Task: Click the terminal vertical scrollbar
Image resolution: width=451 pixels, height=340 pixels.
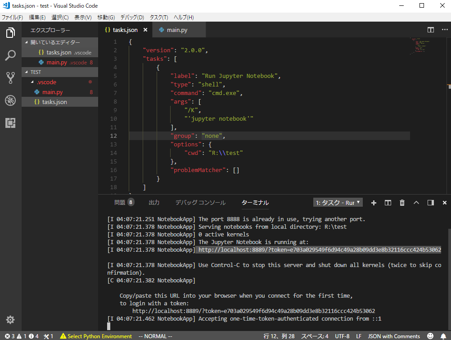Action: tap(449, 279)
